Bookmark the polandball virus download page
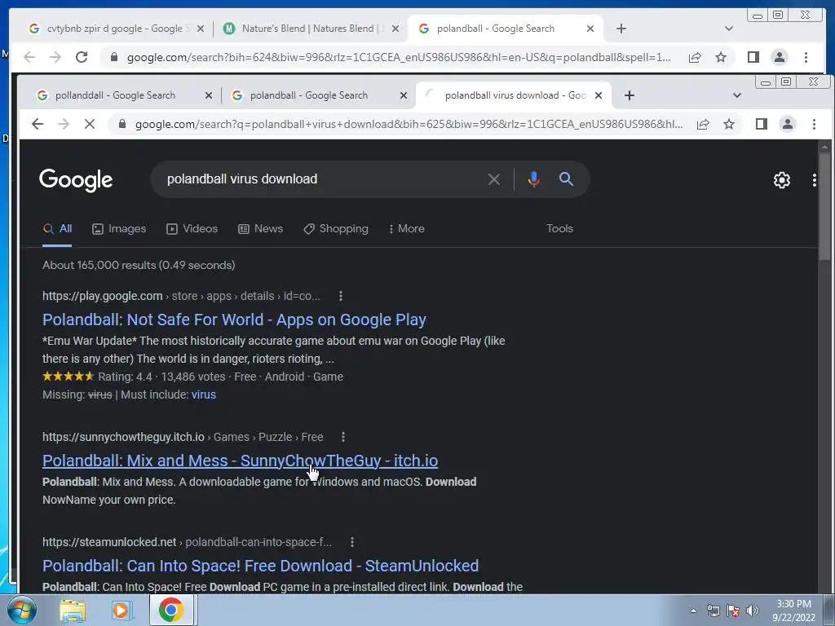 click(729, 124)
